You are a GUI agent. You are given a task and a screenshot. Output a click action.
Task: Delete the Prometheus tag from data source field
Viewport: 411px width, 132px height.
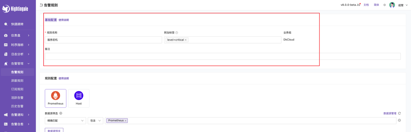126,121
